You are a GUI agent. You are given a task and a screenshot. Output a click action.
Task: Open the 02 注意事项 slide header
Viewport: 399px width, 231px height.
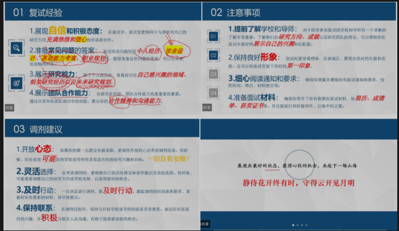pos(299,12)
